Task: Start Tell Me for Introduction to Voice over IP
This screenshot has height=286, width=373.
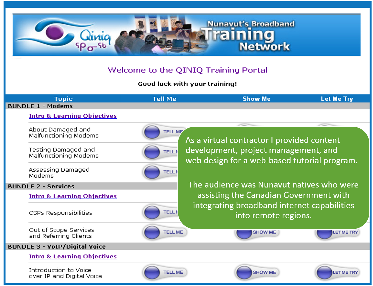Action: [x=165, y=272]
